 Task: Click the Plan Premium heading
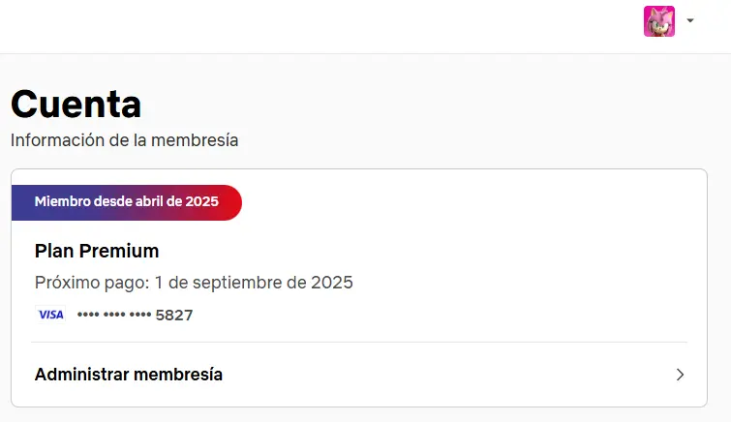97,251
